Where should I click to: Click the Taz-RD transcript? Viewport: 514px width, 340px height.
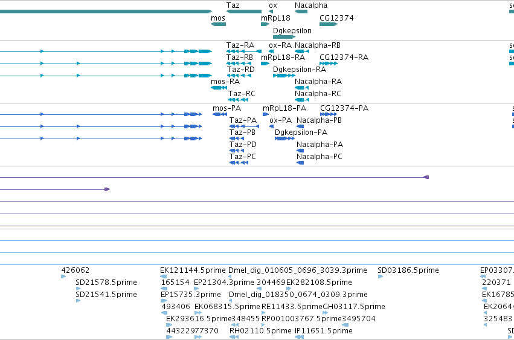(x=240, y=70)
